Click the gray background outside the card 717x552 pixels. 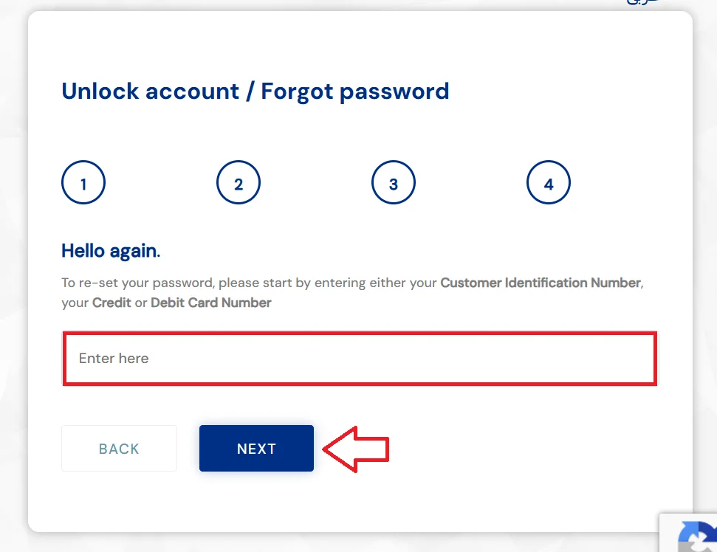[13, 275]
